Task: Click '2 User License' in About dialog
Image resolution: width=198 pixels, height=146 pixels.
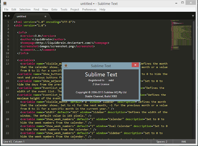Action: click(101, 84)
